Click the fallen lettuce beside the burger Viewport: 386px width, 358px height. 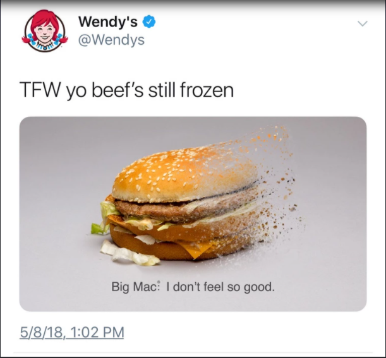click(x=130, y=254)
